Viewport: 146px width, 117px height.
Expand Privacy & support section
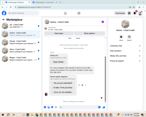125,61
